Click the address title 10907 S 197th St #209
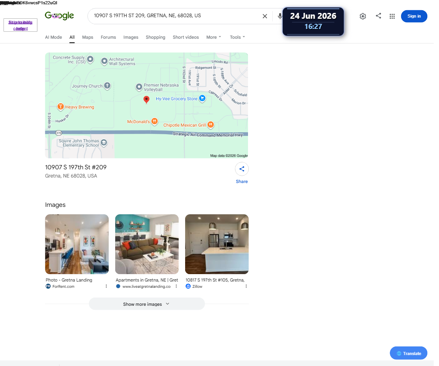 coord(76,167)
